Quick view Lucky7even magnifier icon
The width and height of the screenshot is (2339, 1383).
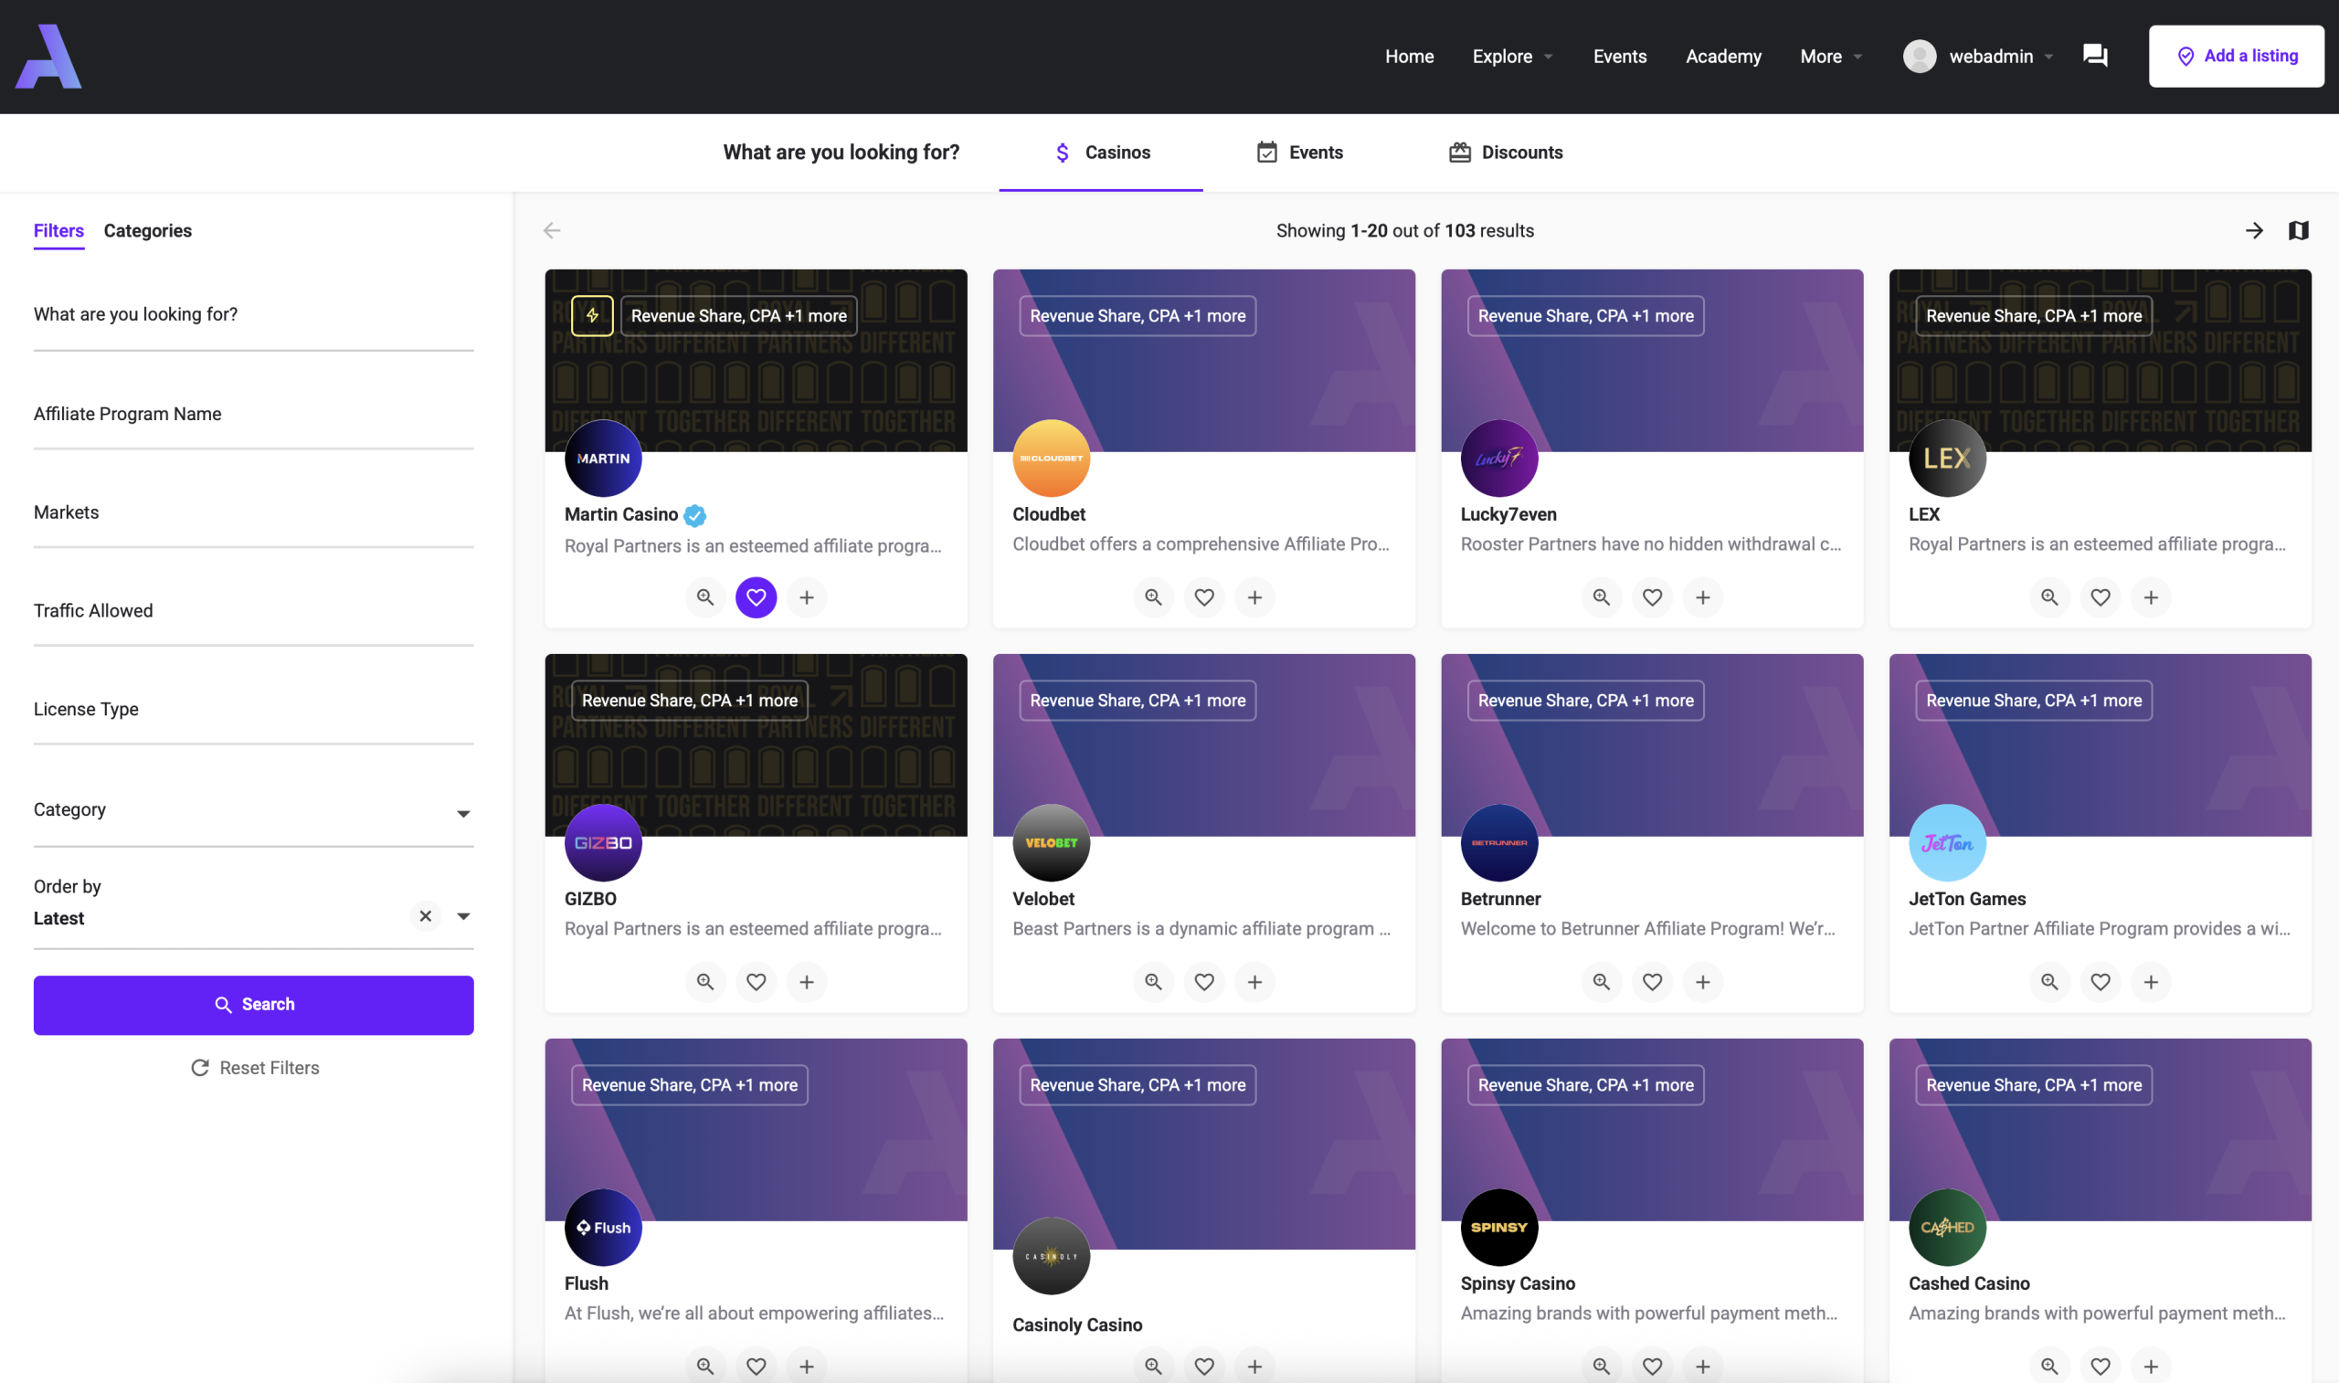click(1602, 597)
